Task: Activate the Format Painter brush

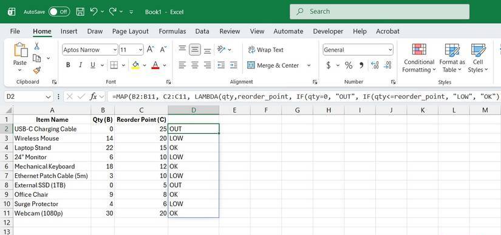Action: click(x=37, y=70)
